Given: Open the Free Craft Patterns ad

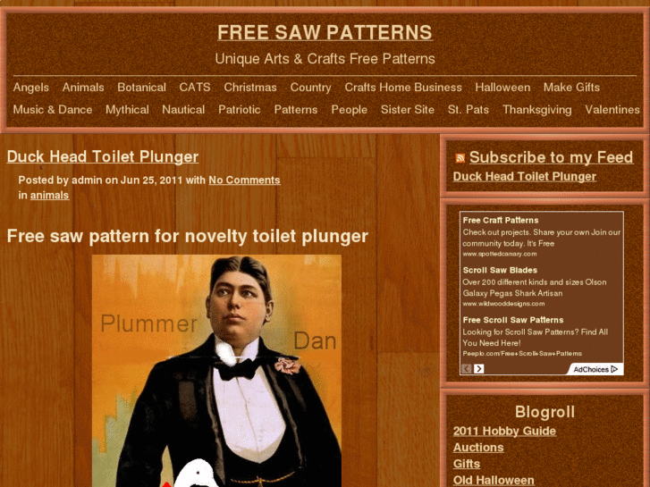Looking at the screenshot, I should [x=501, y=221].
